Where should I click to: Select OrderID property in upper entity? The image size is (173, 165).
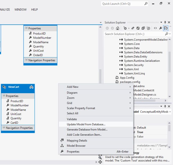pos(38,55)
